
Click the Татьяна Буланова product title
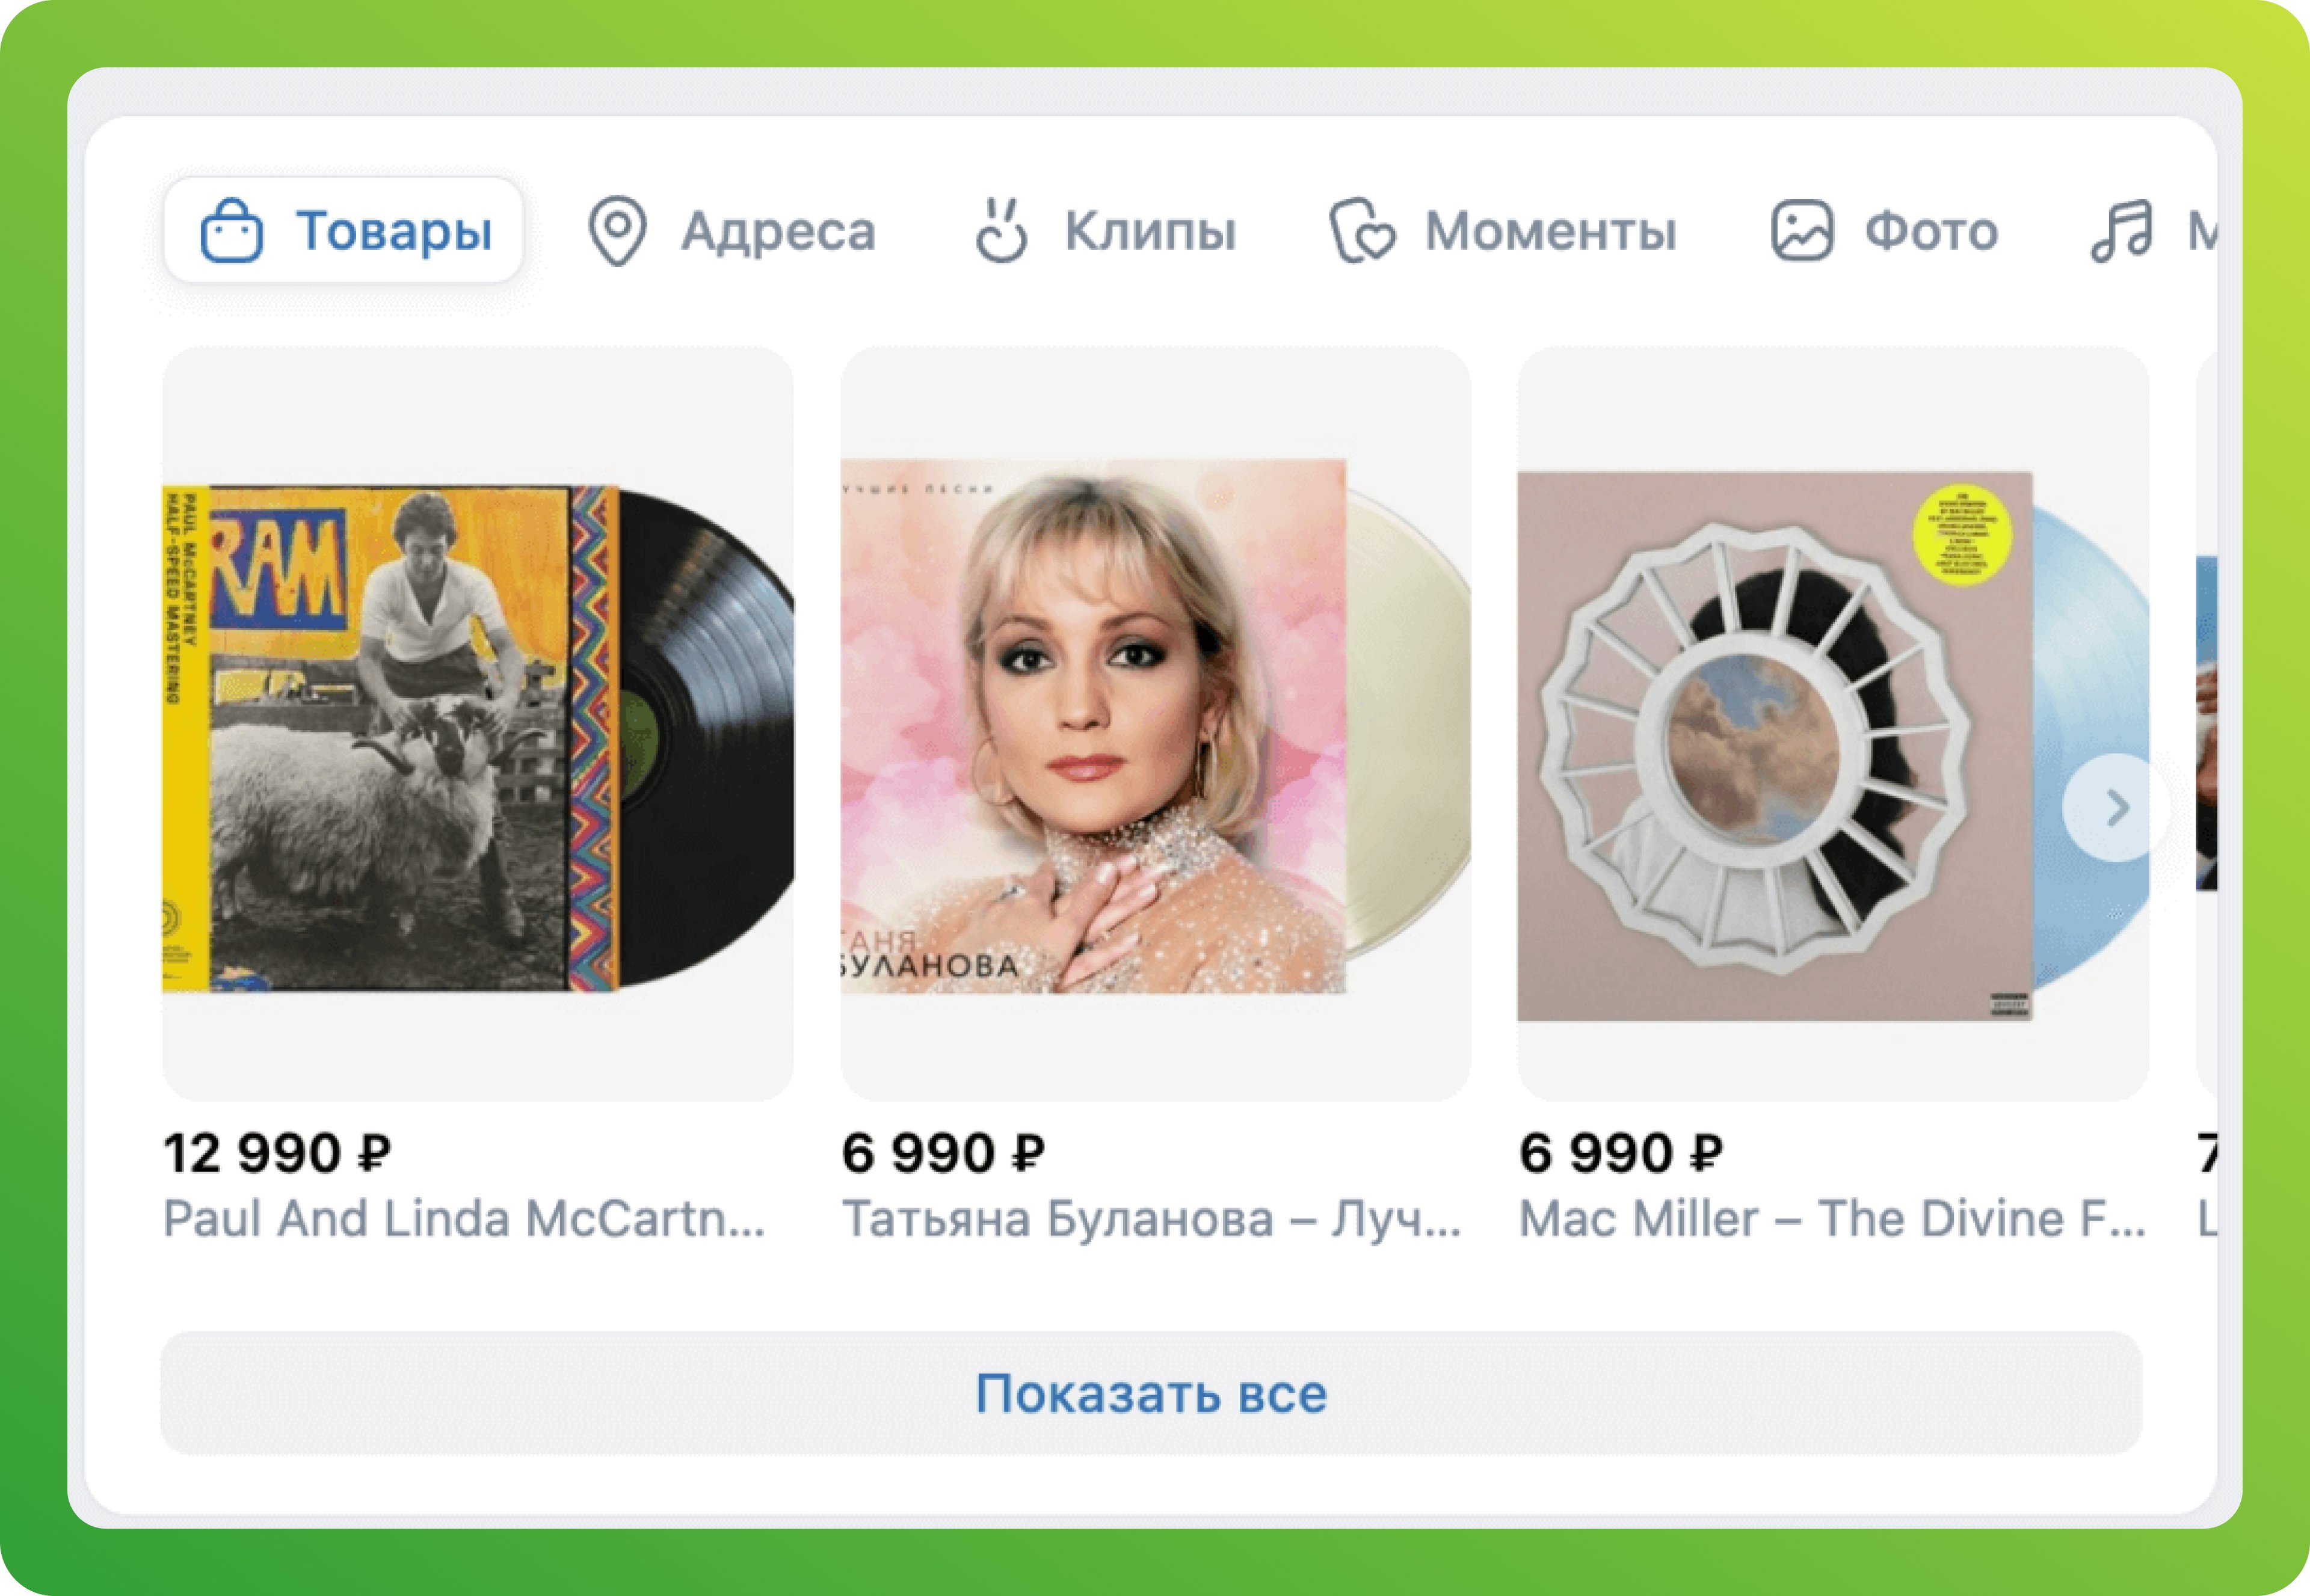[1151, 1219]
